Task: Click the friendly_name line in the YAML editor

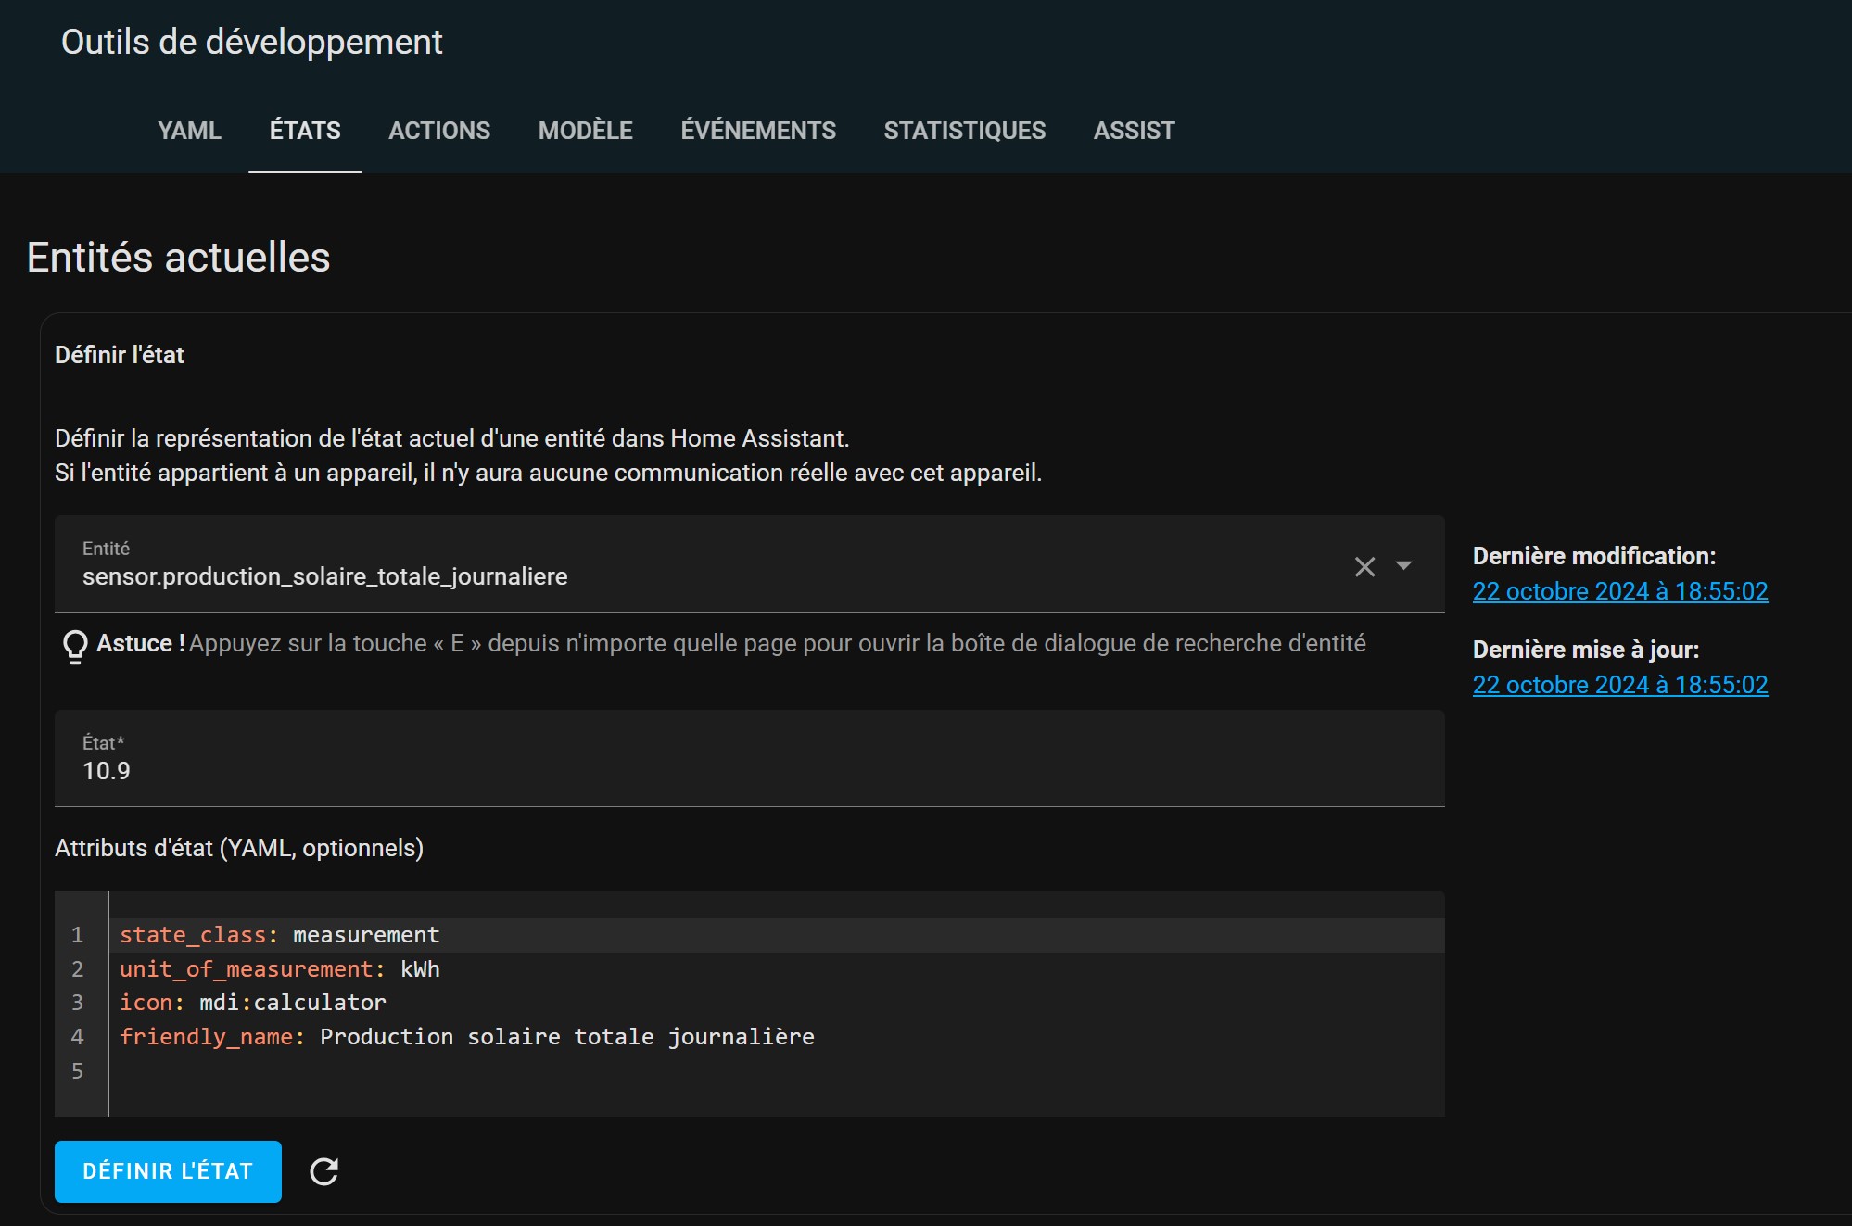Action: (x=777, y=1037)
